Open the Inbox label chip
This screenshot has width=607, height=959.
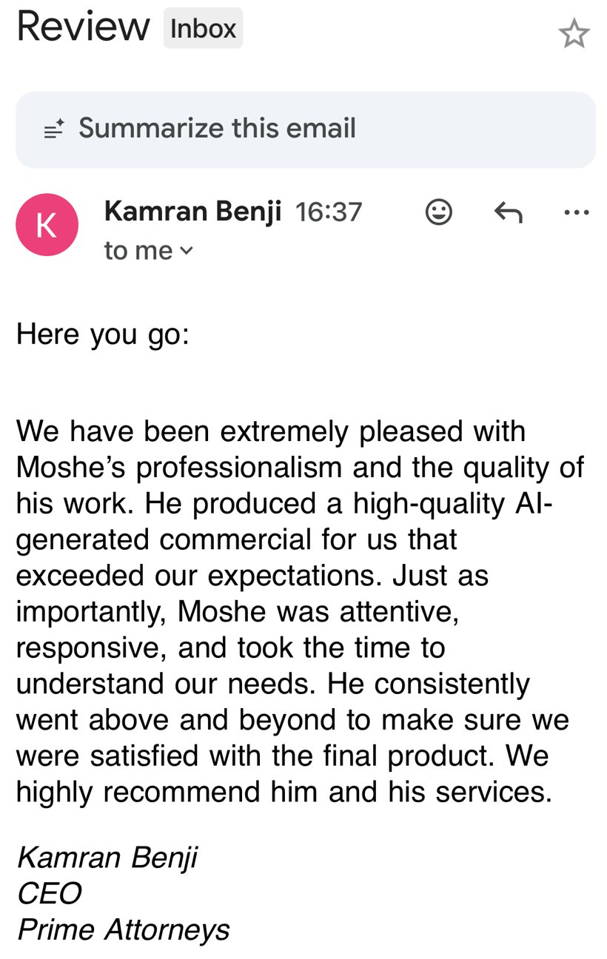[203, 29]
